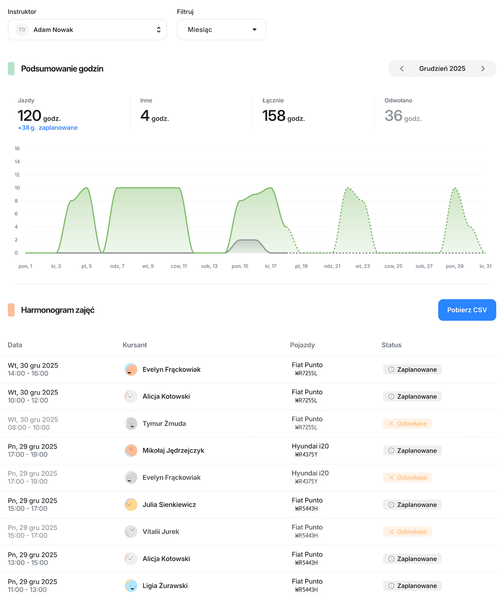The width and height of the screenshot is (500, 599).
Task: Open the Instruktor dropdown showing Adam Nowak
Action: pos(87,29)
